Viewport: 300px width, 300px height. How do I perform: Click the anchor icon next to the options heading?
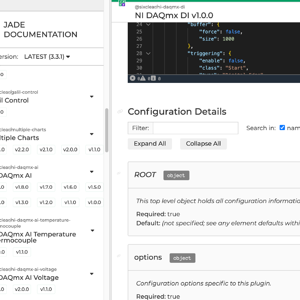(119, 256)
